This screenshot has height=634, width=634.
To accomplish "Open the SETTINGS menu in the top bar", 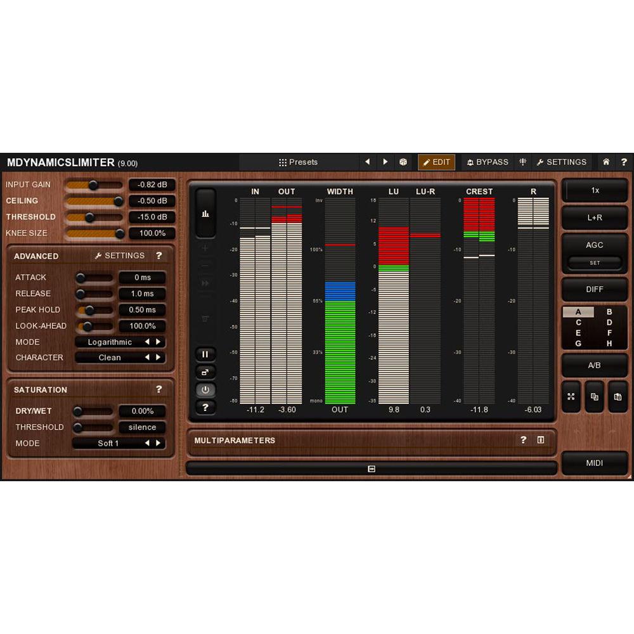I will pyautogui.click(x=562, y=162).
